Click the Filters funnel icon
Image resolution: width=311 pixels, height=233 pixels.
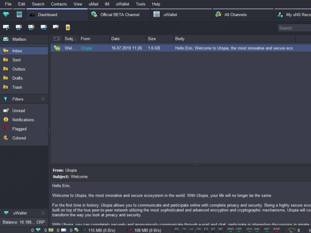(6, 99)
